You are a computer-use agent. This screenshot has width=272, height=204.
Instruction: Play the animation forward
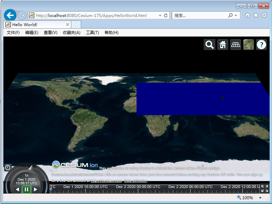35,189
